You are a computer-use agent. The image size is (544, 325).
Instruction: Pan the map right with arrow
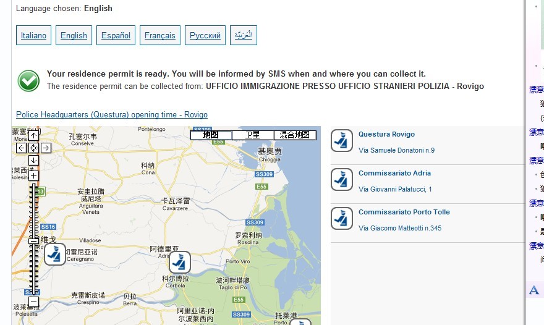[x=46, y=148]
